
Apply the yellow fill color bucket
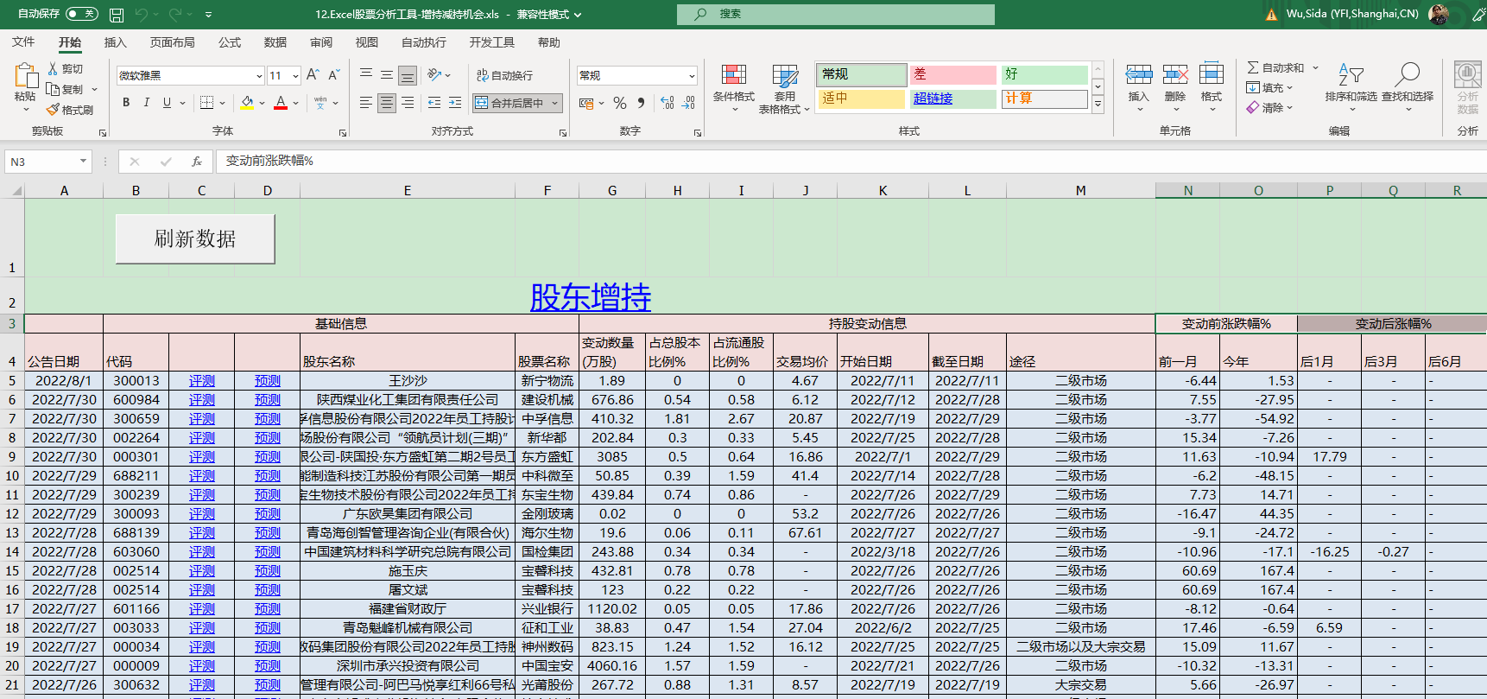(x=248, y=103)
